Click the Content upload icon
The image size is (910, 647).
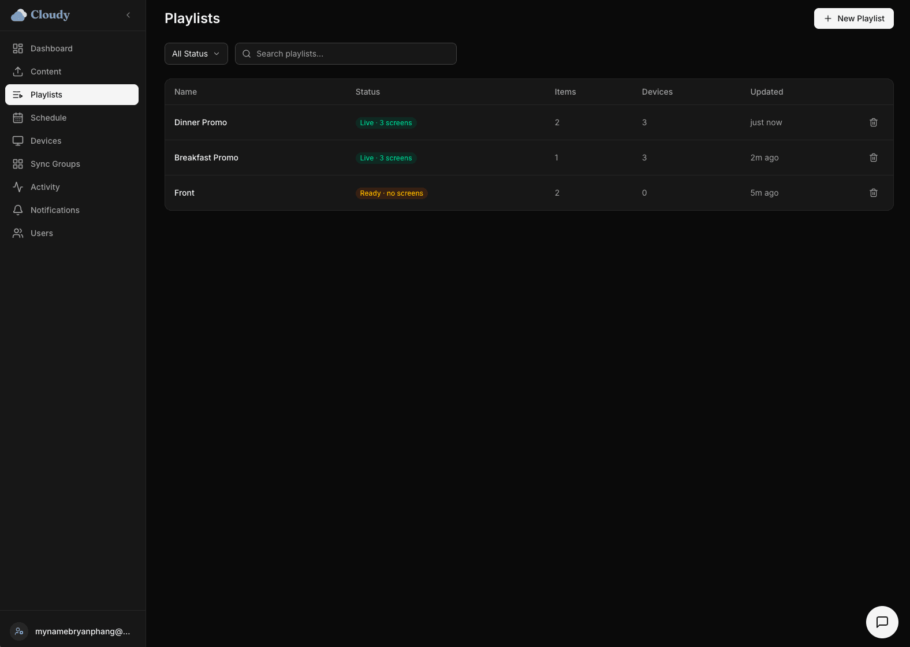coord(18,72)
